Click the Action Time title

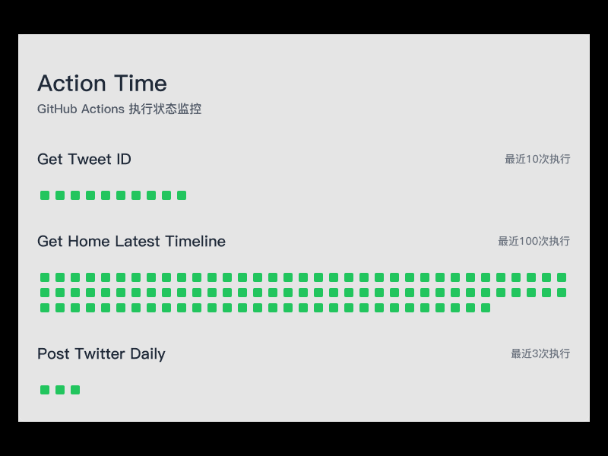click(102, 84)
